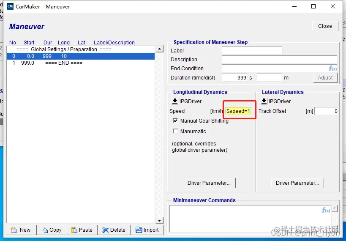
Task: Enable Manual Gear Shifting checkbox
Action: [175, 120]
